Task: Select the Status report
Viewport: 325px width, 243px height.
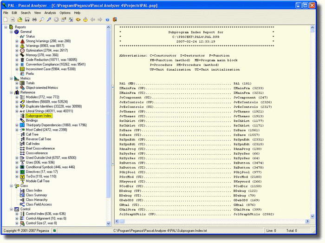Action: [x=30, y=36]
